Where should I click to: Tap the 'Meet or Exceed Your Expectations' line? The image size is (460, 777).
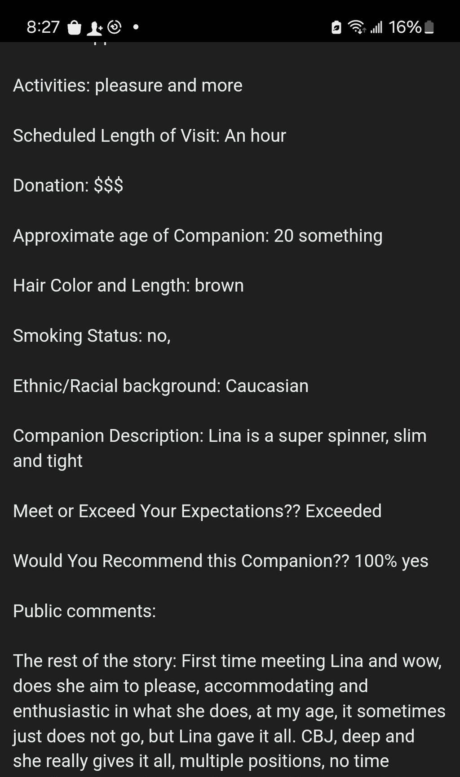197,511
